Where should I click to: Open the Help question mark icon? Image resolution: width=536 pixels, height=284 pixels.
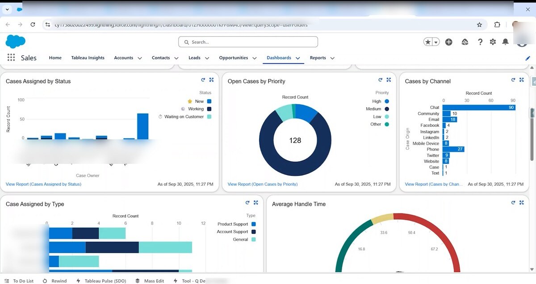480,42
